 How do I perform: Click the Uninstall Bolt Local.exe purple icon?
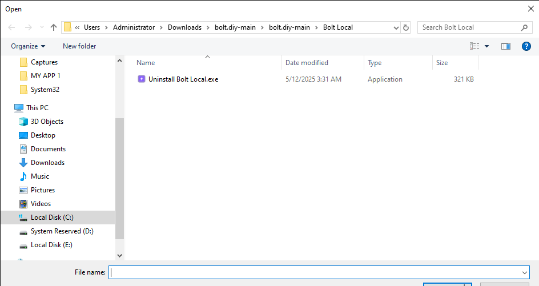click(141, 79)
